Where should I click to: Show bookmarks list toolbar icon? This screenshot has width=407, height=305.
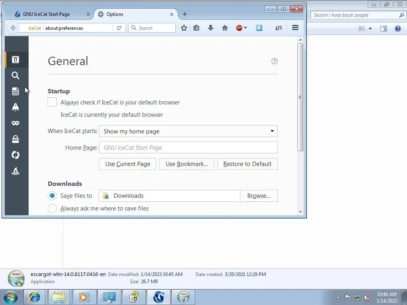tap(196, 28)
